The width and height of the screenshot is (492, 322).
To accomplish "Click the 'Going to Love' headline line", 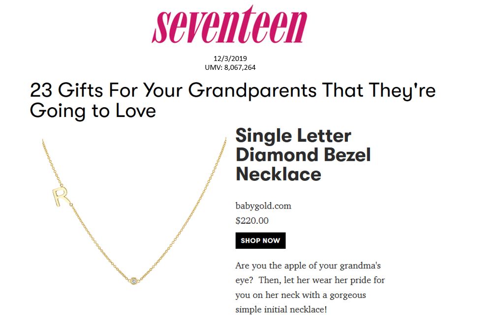I will (x=93, y=111).
